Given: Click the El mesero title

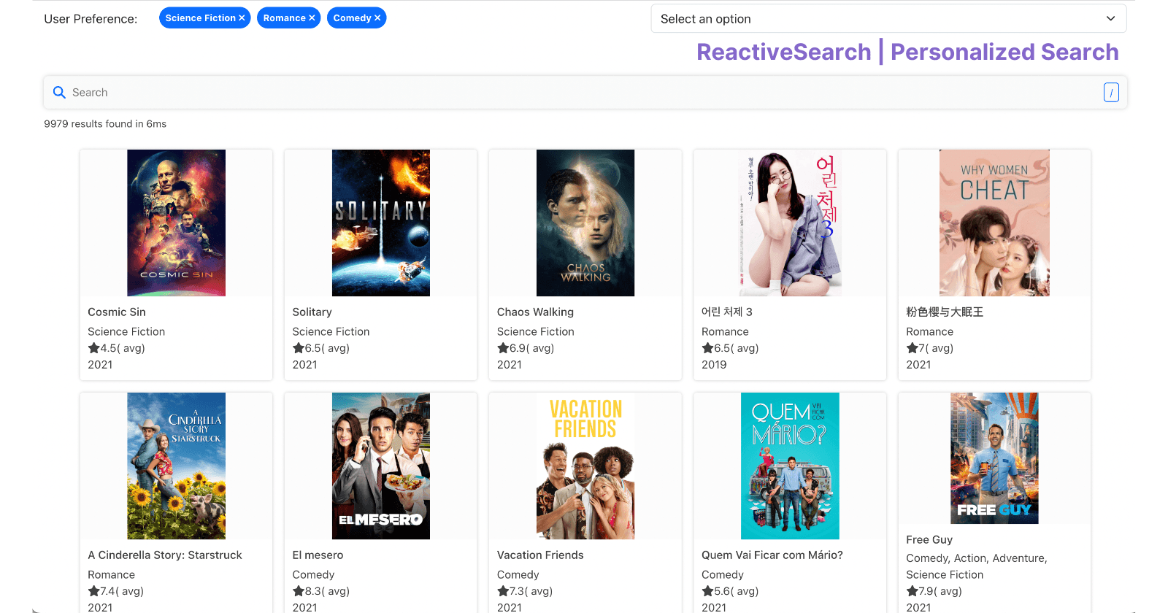Looking at the screenshot, I should 318,555.
